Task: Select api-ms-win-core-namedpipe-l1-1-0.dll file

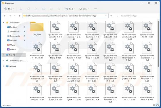Action: click(x=55, y=72)
